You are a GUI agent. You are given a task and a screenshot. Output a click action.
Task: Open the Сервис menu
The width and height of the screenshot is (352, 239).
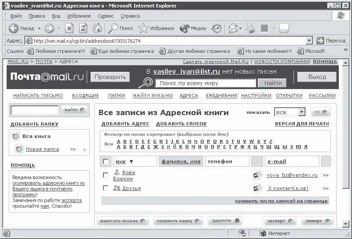click(x=106, y=16)
